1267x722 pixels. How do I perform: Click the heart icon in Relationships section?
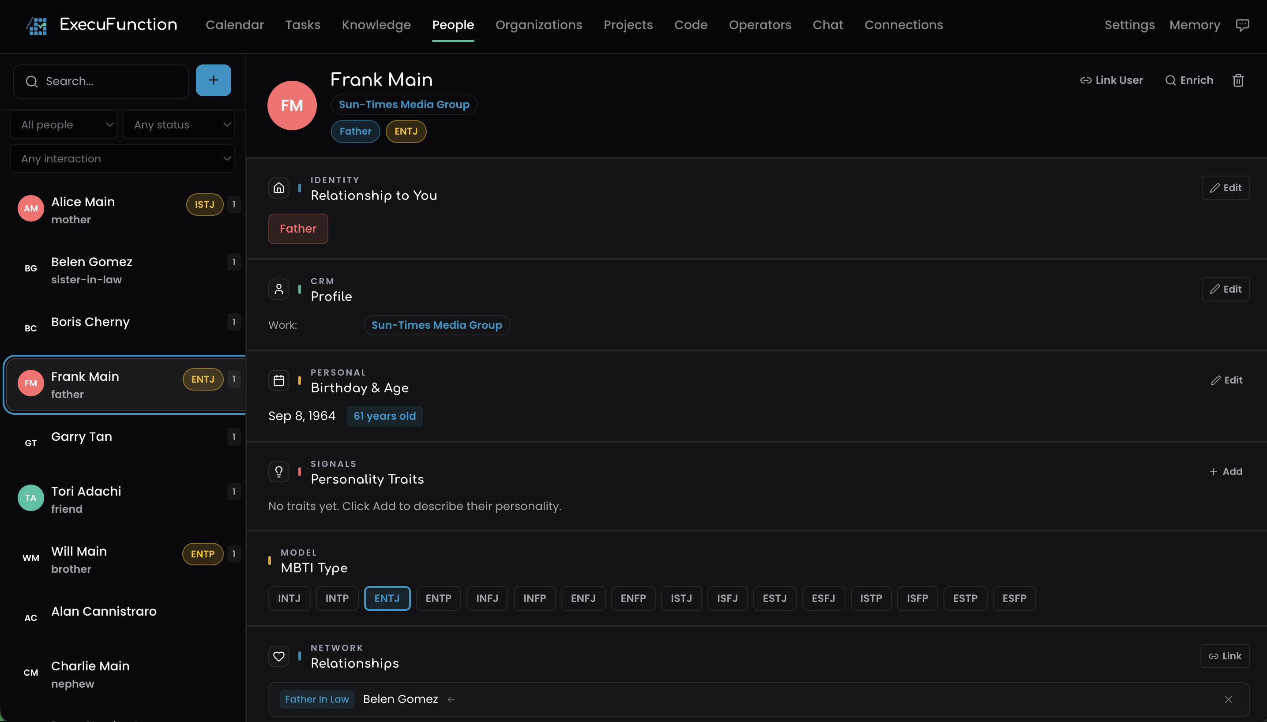tap(278, 656)
